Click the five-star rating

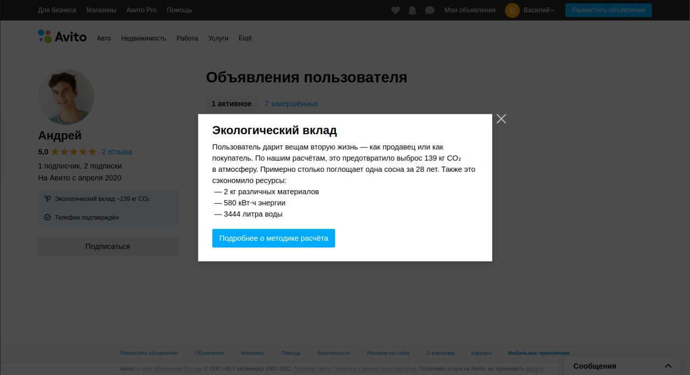(73, 152)
